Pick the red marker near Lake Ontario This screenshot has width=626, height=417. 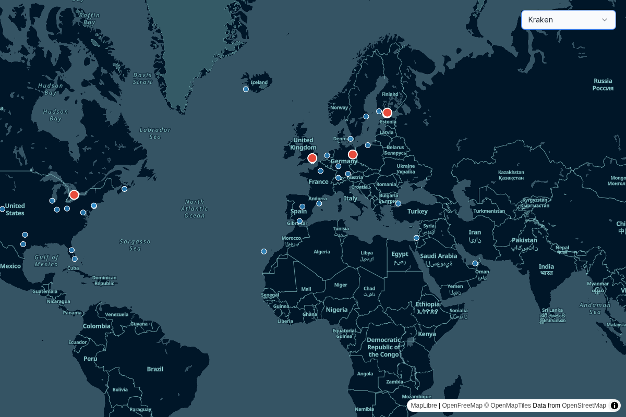coord(74,194)
